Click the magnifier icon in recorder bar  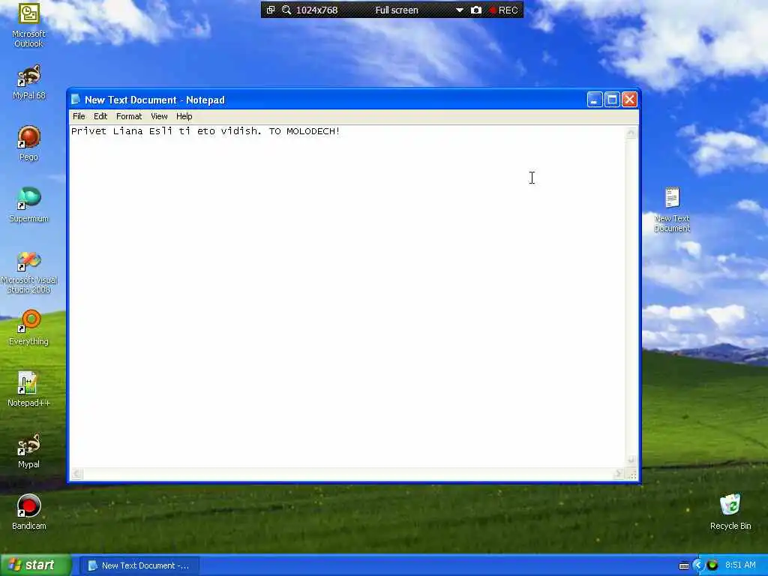pos(286,10)
